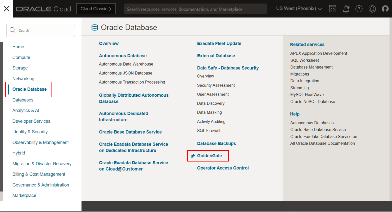Screen dimensions: 392x212
Task: Close the navigation menu with X icon
Action: [x=6, y=9]
